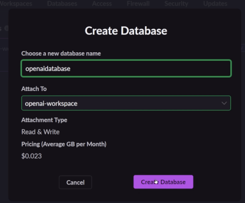Focus the database name input field

pos(126,69)
